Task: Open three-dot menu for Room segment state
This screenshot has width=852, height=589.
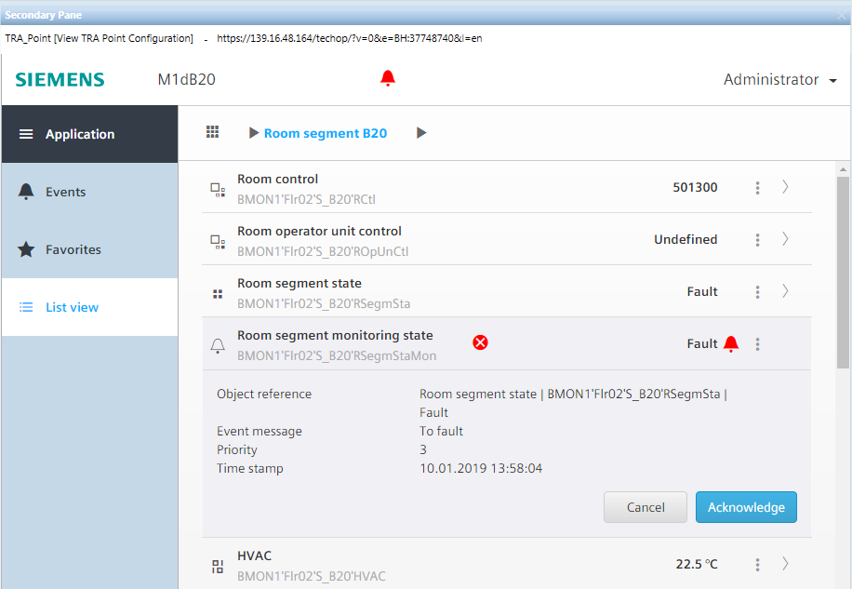Action: coord(758,292)
